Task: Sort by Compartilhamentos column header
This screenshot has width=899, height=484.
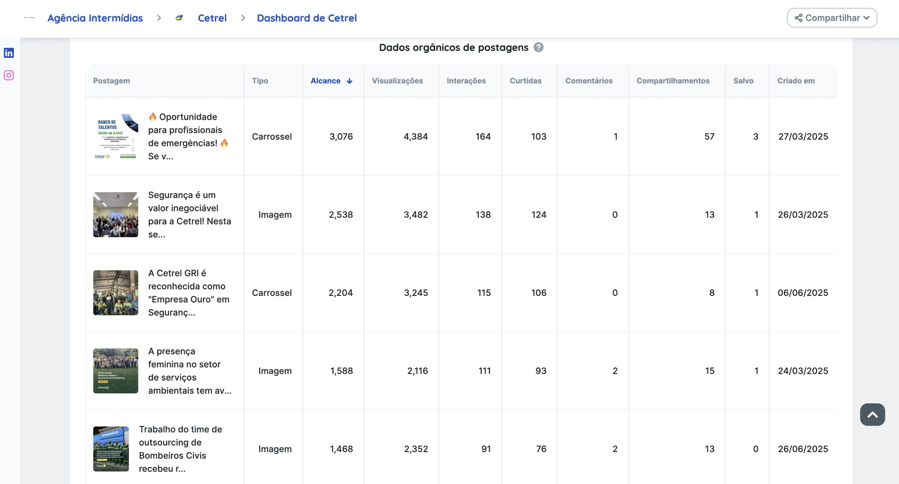Action: click(673, 81)
